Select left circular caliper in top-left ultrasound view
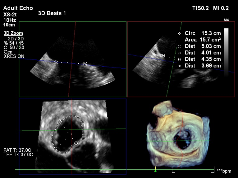The width and height of the screenshot is (238, 178). (x=56, y=62)
